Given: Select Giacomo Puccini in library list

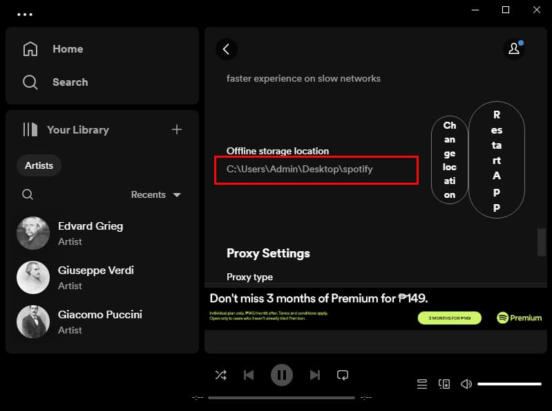Looking at the screenshot, I should tap(102, 322).
